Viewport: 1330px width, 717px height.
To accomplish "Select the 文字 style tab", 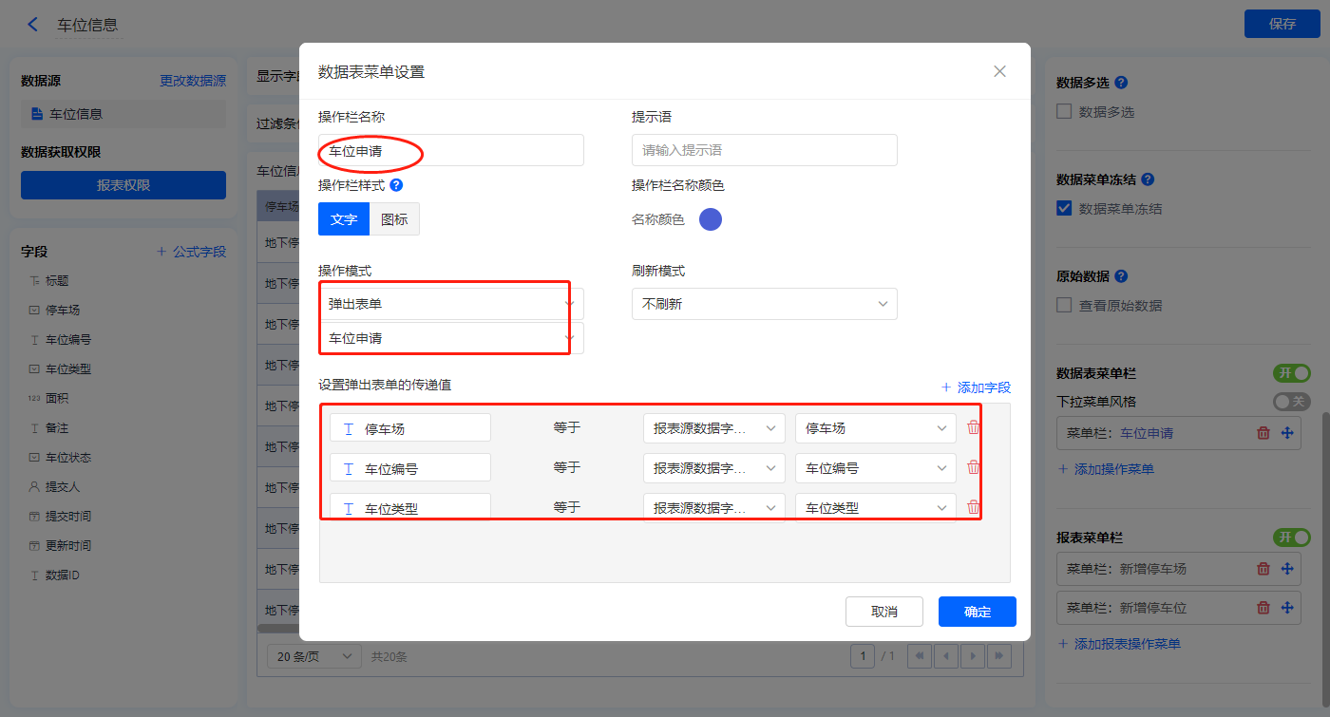I will pos(344,219).
